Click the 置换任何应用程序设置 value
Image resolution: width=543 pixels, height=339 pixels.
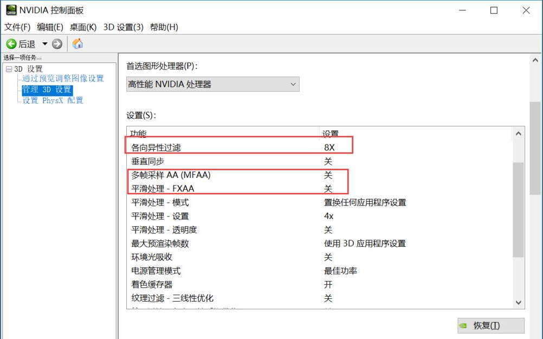(365, 202)
